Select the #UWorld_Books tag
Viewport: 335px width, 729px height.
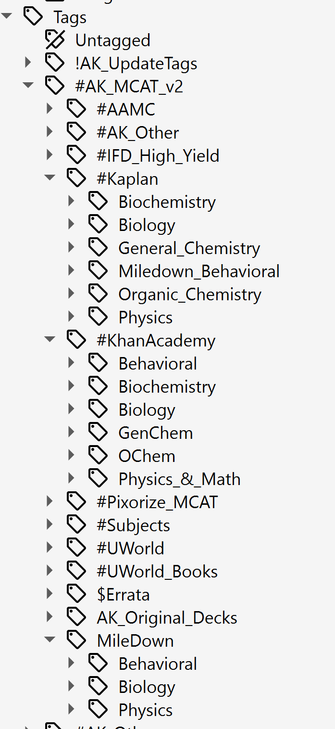click(x=157, y=572)
